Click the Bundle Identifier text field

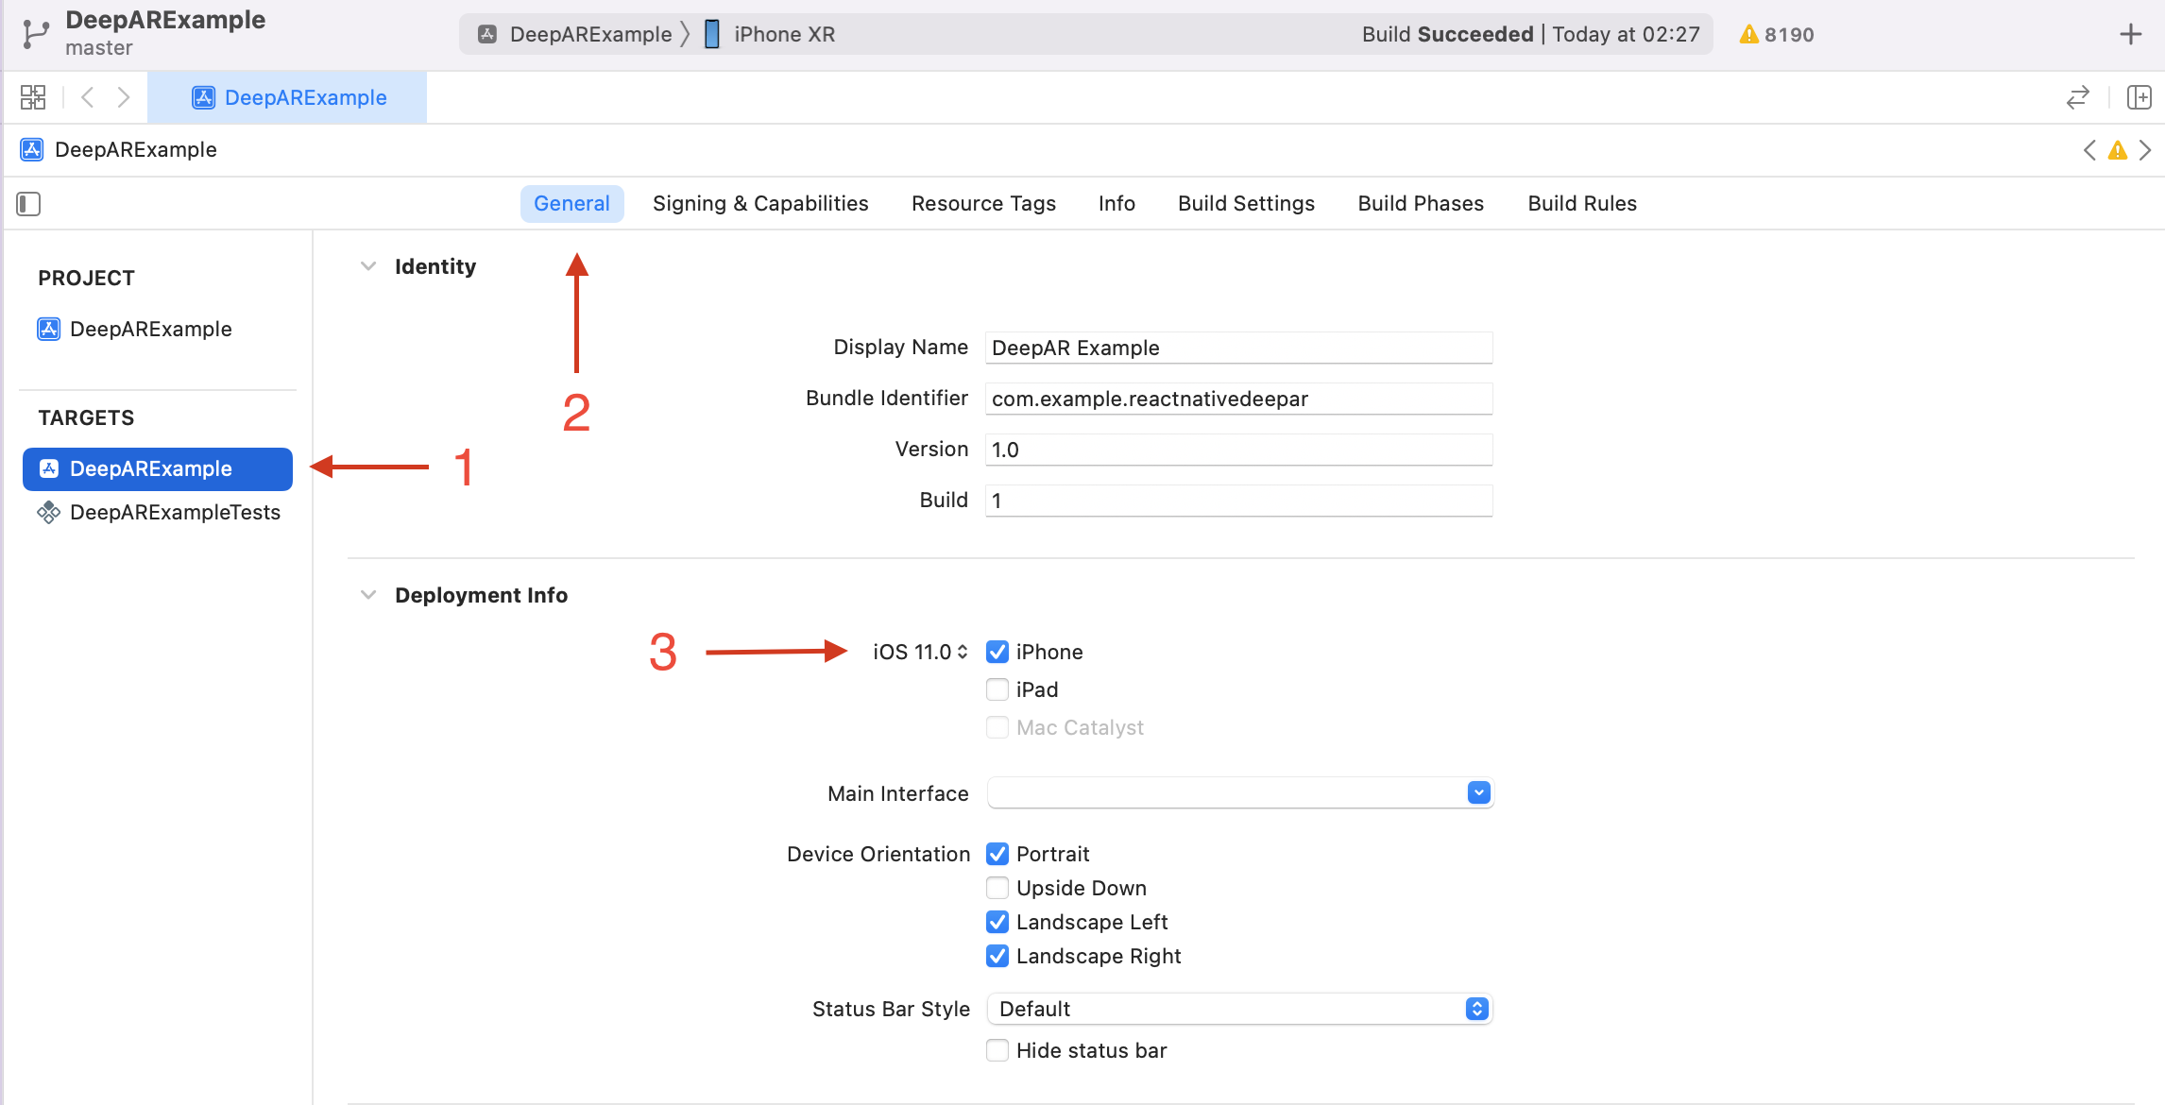click(x=1237, y=399)
